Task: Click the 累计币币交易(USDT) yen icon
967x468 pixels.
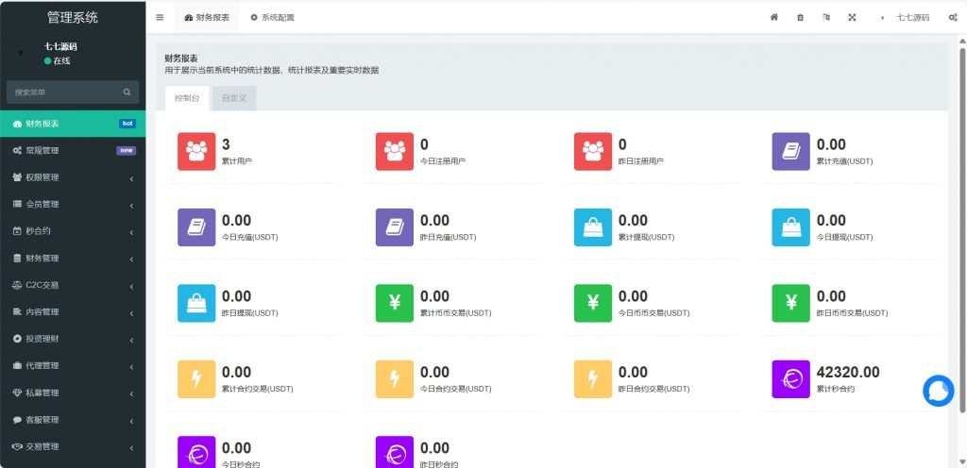Action: tap(395, 303)
